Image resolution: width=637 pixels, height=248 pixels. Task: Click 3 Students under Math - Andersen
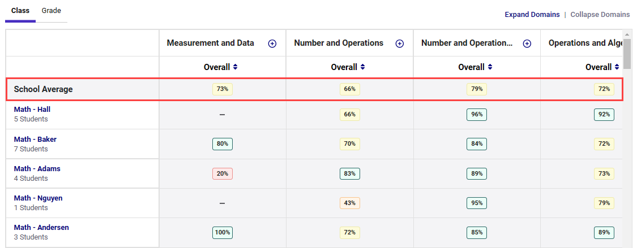tap(31, 237)
